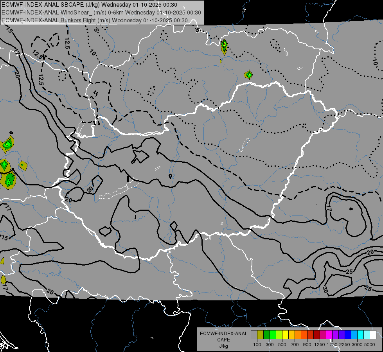Pick the white swatch in CAPE legend
Viewport: 383px width, 352px height.
click(373, 335)
